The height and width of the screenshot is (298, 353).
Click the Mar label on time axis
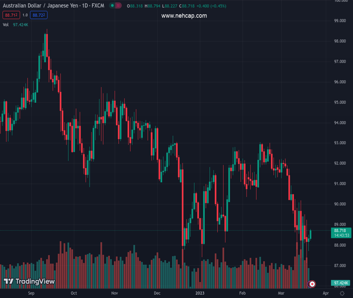pos(282,294)
